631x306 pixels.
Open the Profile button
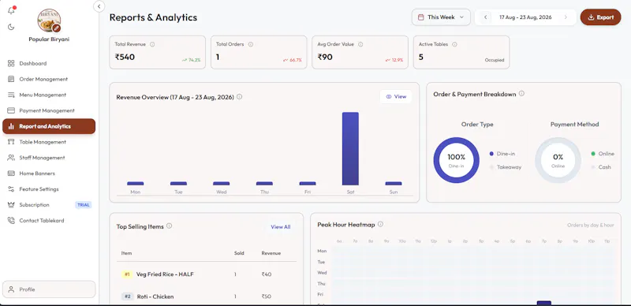(x=49, y=289)
